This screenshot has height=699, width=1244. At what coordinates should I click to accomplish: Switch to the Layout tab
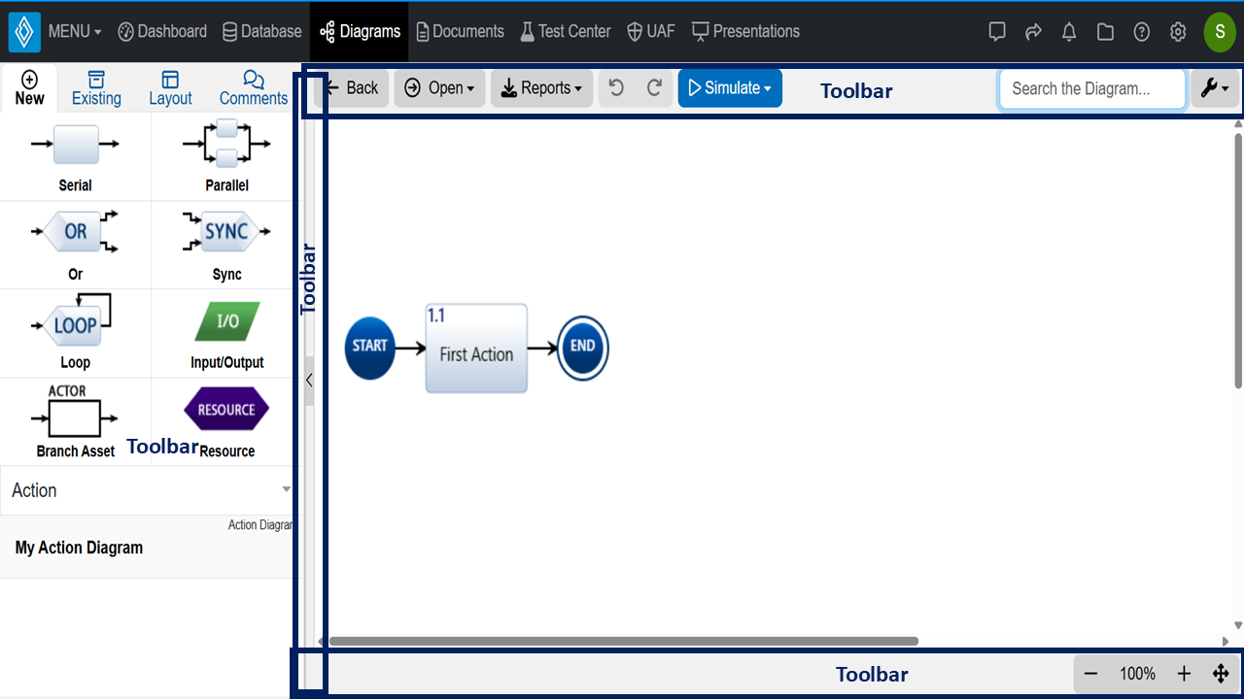[170, 88]
